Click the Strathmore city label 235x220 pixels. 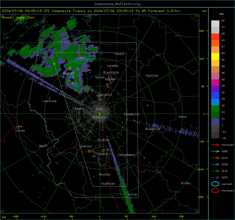point(127,155)
